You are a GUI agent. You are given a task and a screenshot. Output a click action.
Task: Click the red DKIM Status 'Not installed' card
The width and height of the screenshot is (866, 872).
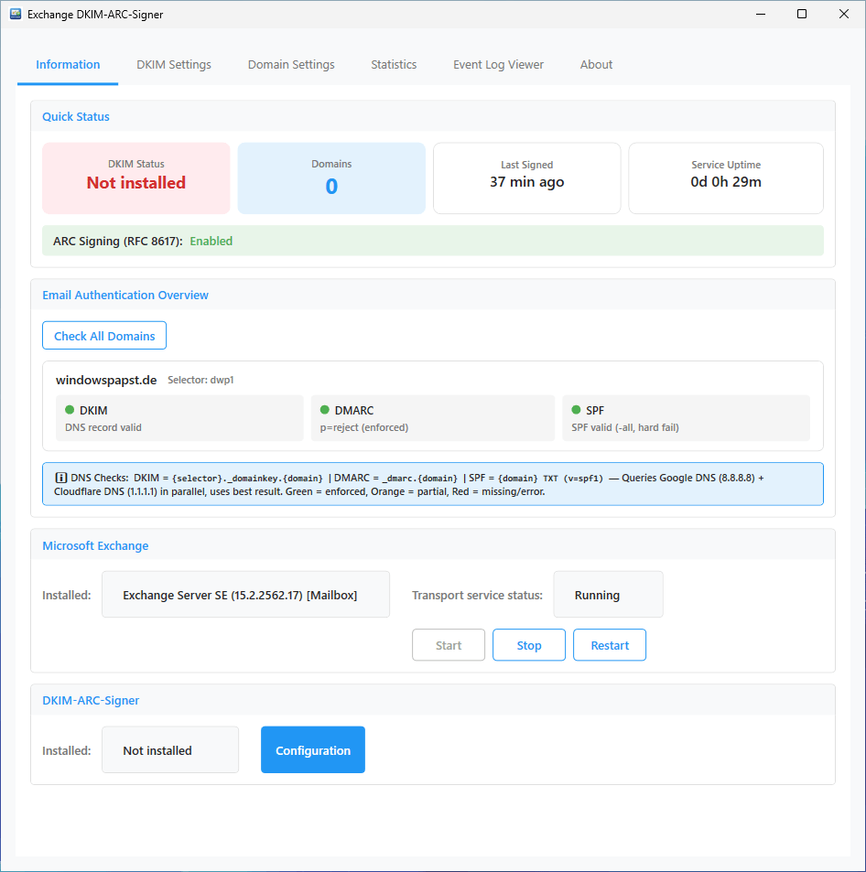[x=135, y=178]
